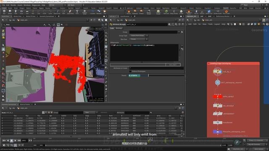Image resolution: width=269 pixels, height=151 pixels.
Task: Click the network editor Add menu
Action: tap(190, 24)
